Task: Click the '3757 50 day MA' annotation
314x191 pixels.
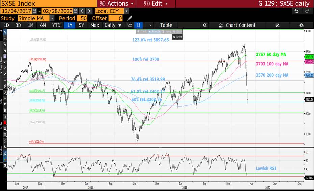Action: click(x=271, y=55)
